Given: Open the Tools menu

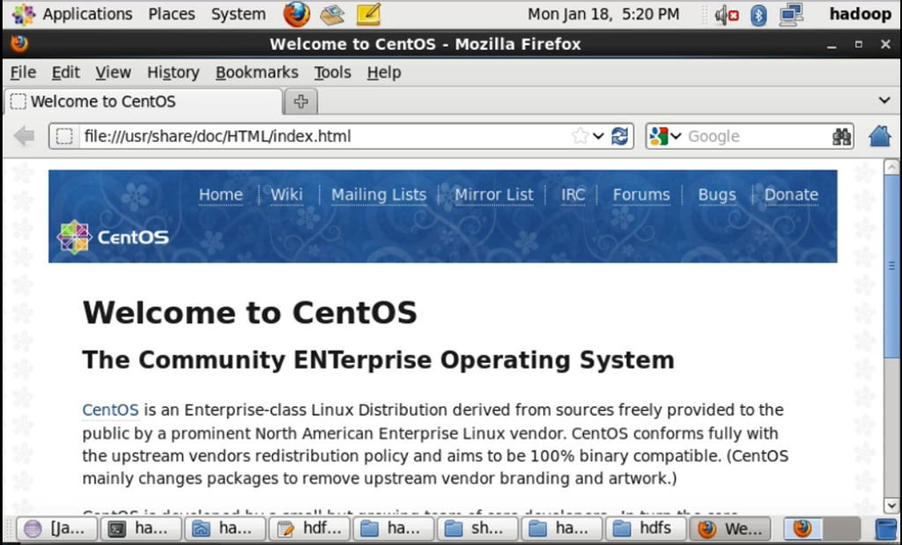Looking at the screenshot, I should click(332, 72).
